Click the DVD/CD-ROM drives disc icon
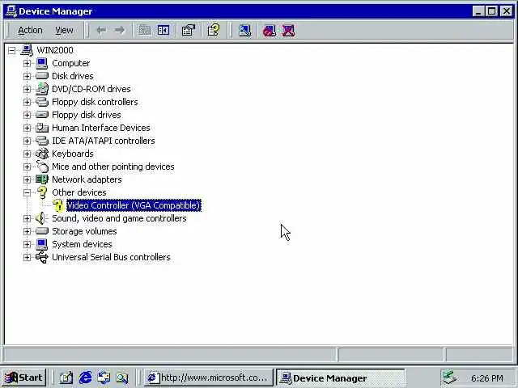The height and width of the screenshot is (388, 518). pyautogui.click(x=42, y=89)
